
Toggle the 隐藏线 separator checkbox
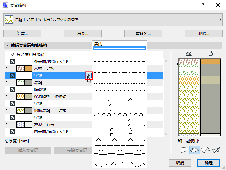pos(13,90)
